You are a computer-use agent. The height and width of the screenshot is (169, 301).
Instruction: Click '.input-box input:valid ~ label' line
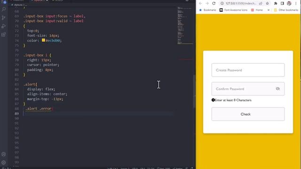point(53,21)
